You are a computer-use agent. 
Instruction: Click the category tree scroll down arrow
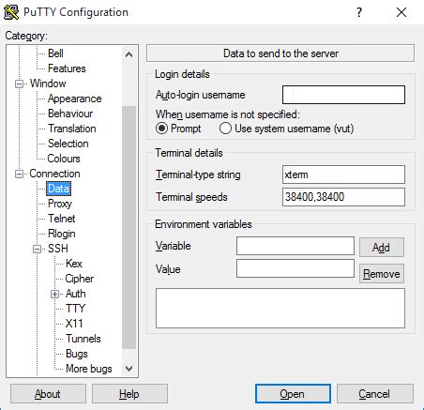click(x=129, y=369)
